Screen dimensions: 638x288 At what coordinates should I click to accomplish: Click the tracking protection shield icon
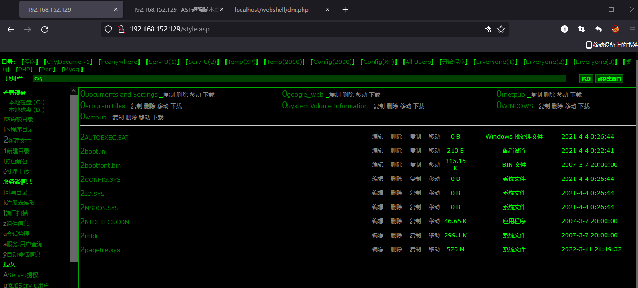tap(108, 29)
